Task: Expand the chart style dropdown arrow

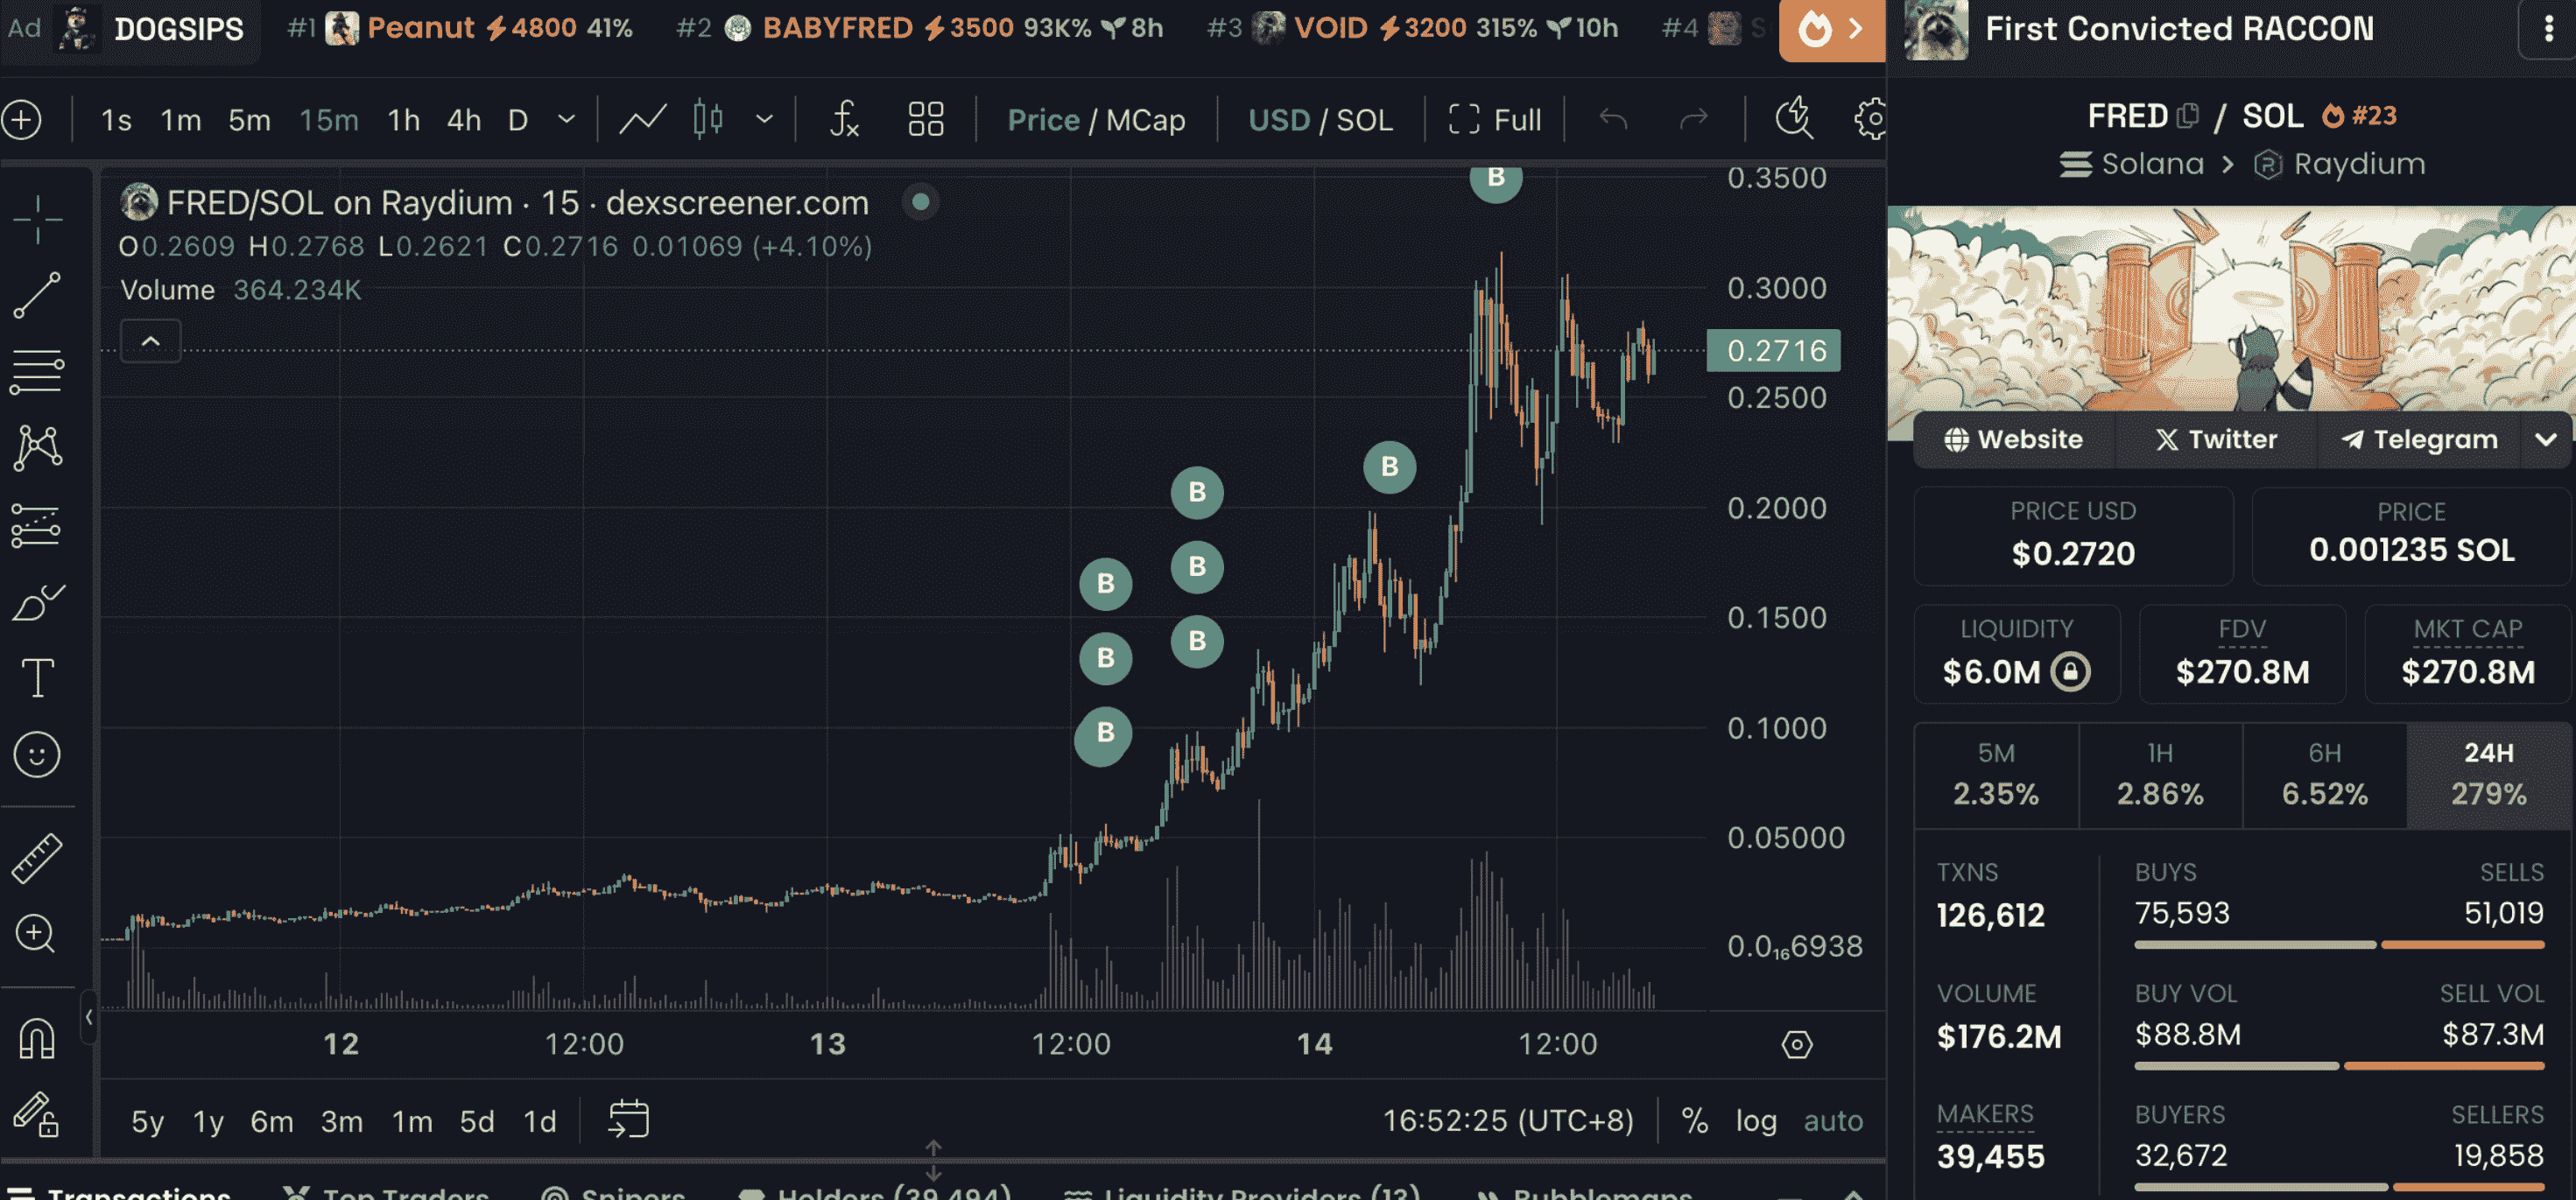Action: pos(764,120)
